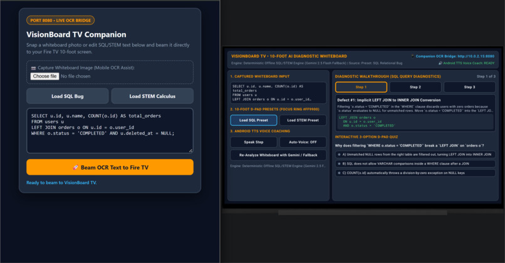Click the PORT 8080 LIVE OCR BRIDGE badge
This screenshot has height=263, width=505.
pyautogui.click(x=61, y=20)
